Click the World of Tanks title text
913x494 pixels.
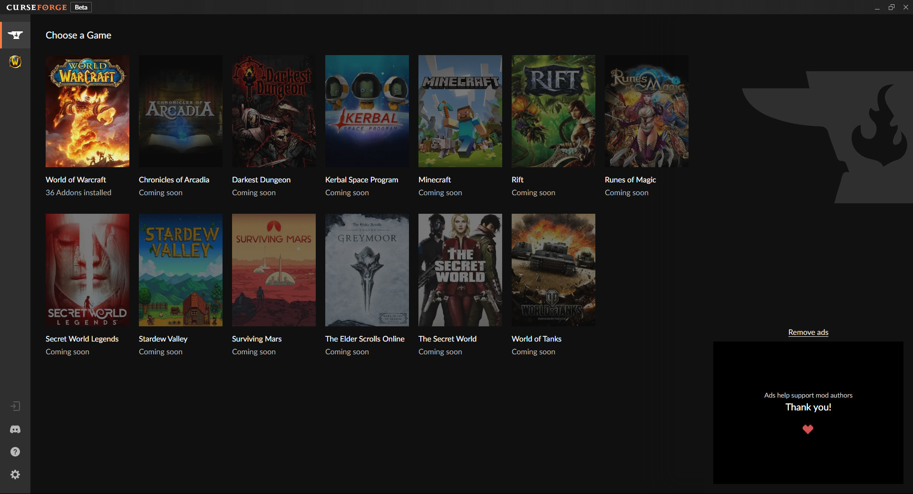536,339
